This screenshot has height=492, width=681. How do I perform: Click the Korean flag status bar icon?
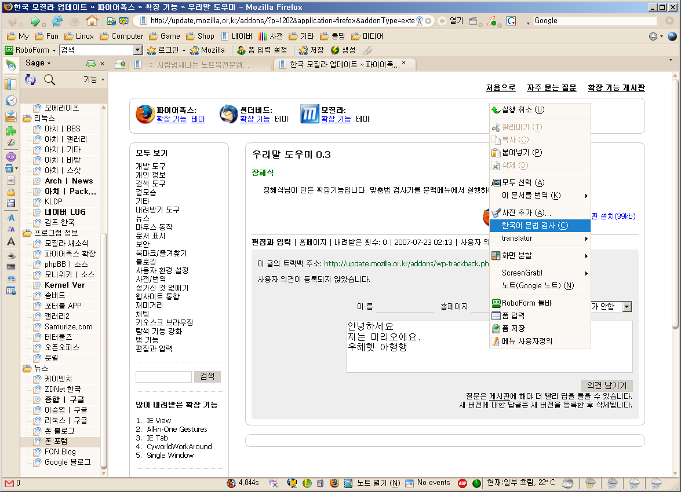pyautogui.click(x=274, y=483)
